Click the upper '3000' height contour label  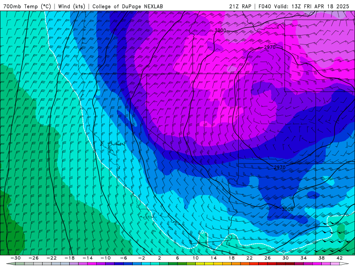220,30
